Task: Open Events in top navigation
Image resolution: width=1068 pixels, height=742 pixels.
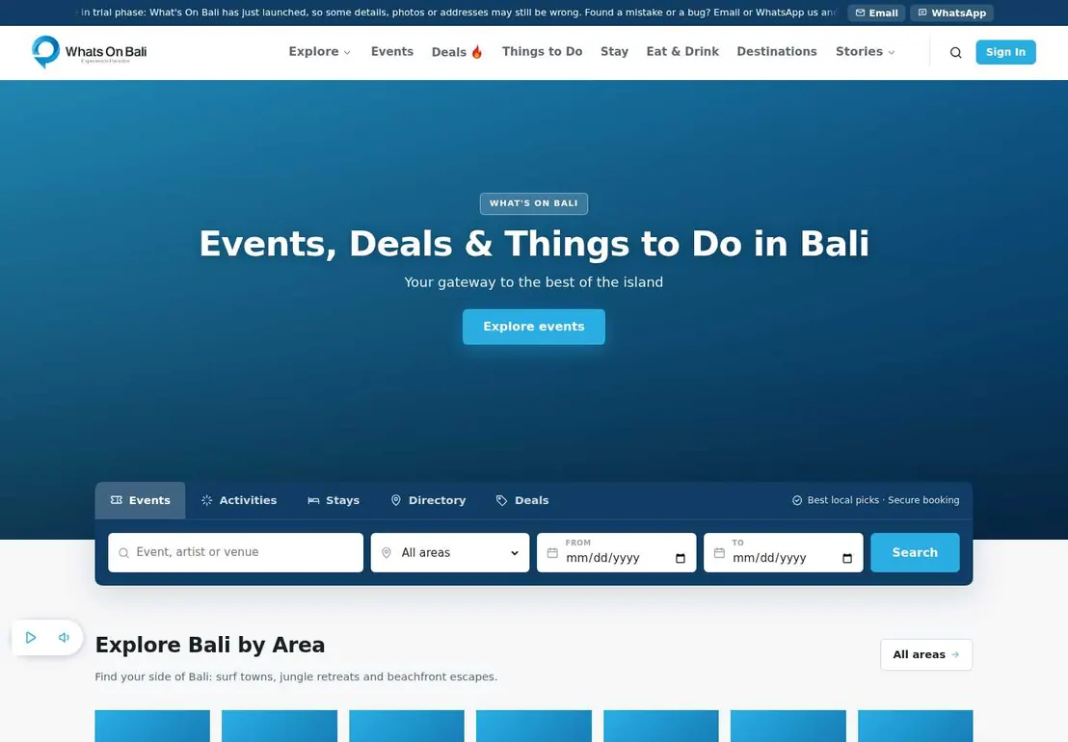Action: tap(391, 52)
